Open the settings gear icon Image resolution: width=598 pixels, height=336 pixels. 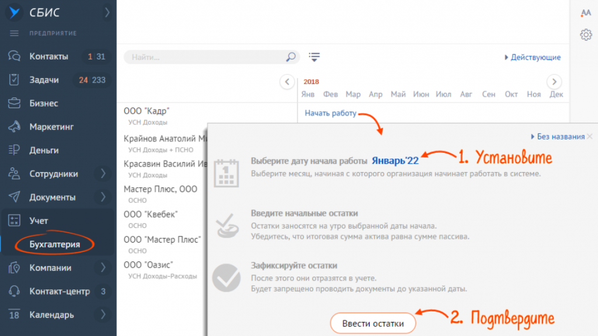(586, 34)
